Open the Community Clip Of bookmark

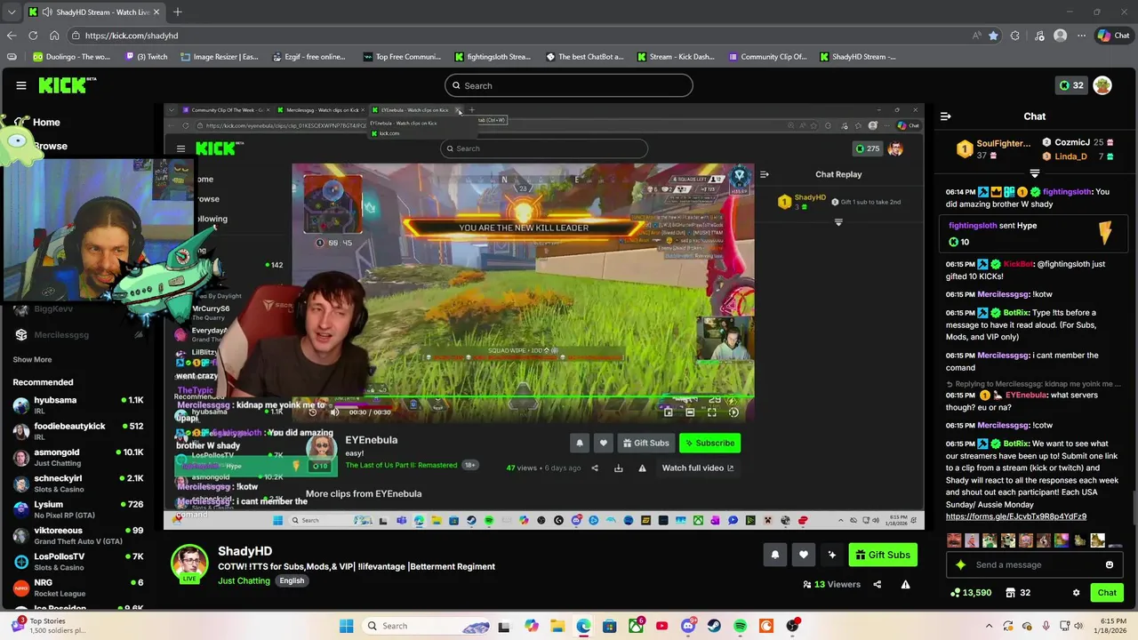click(767, 57)
